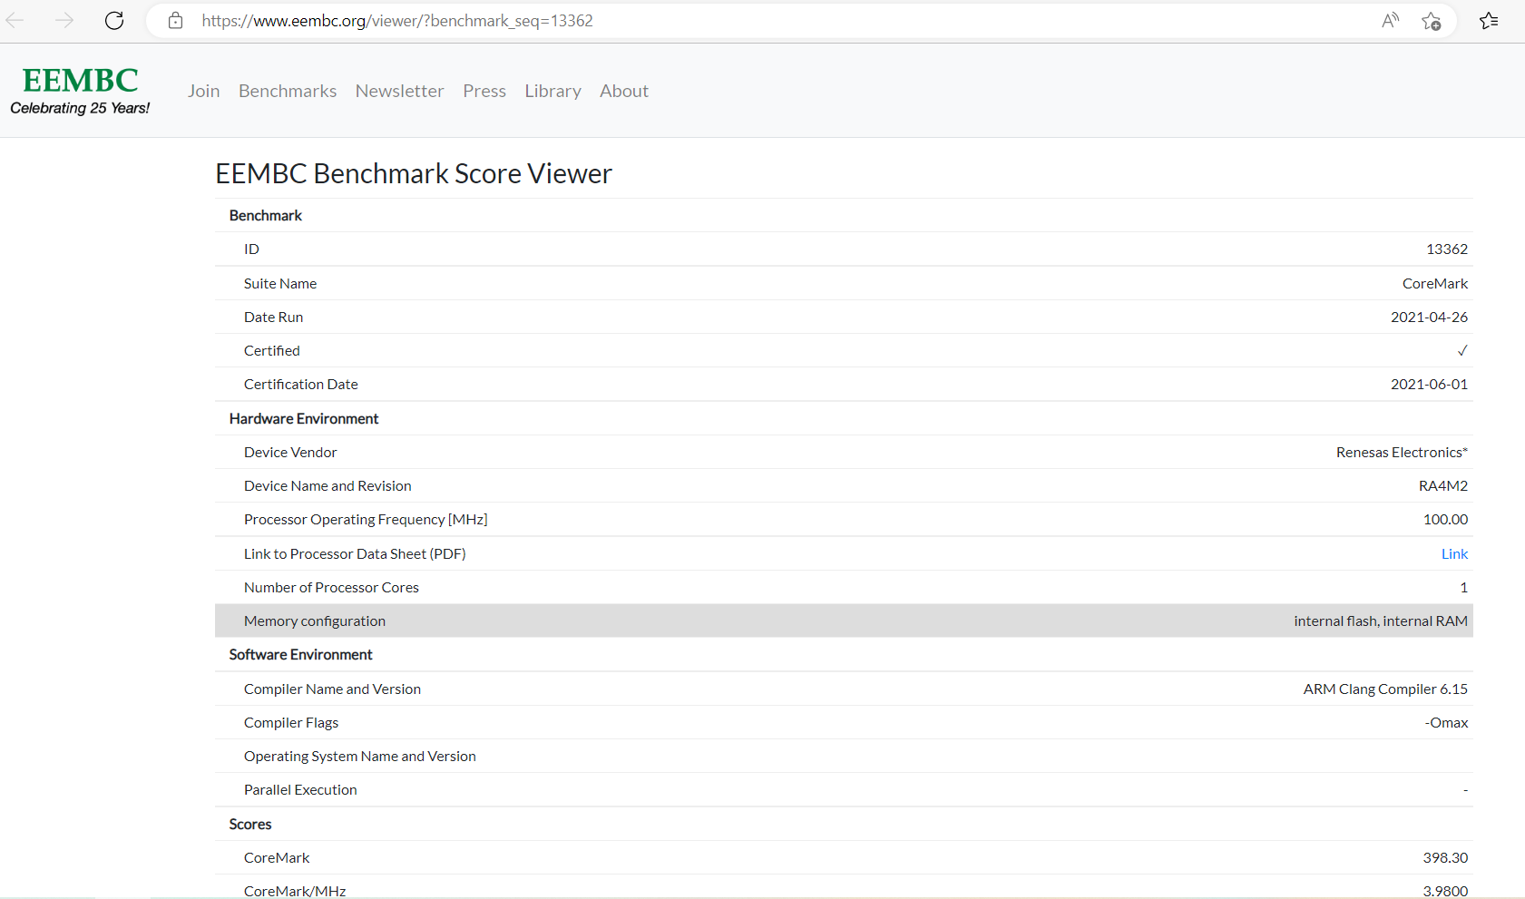The height and width of the screenshot is (899, 1525).
Task: Click the CoreMark/MHz score 3.9800
Action: click(x=1445, y=891)
